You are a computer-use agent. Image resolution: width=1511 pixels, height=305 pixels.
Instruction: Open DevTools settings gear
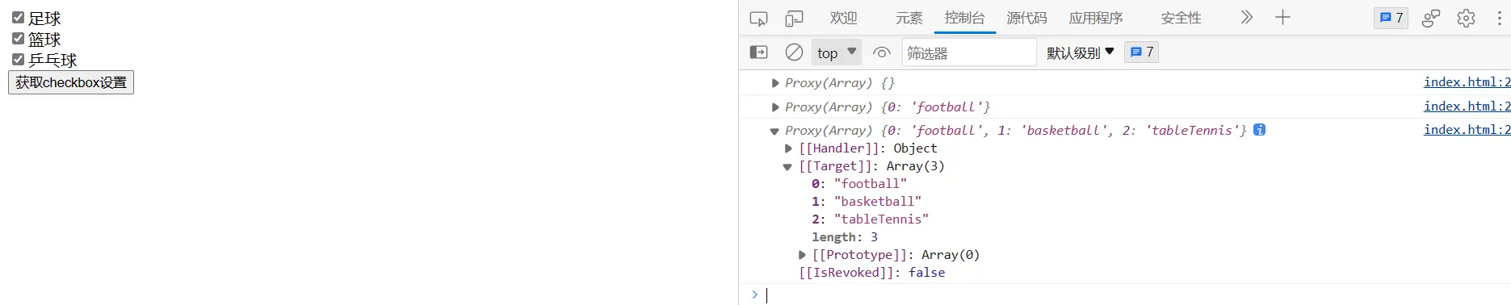[x=1466, y=18]
